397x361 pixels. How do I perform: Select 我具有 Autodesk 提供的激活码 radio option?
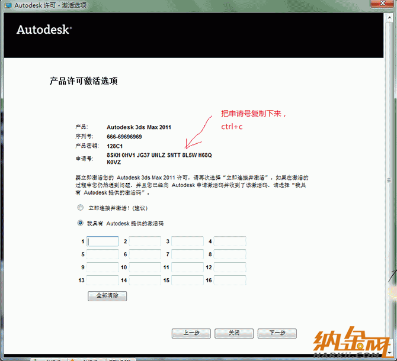(x=80, y=223)
